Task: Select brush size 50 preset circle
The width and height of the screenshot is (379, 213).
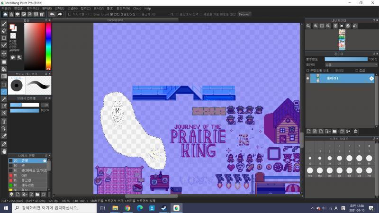Action: [369, 158]
